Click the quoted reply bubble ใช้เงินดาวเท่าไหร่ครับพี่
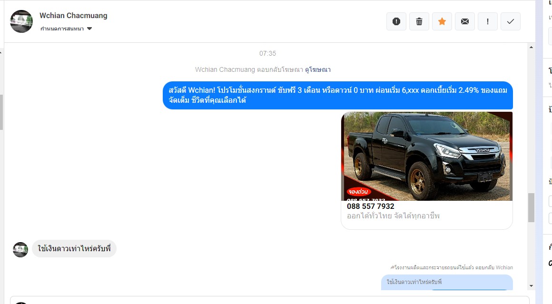 coord(447,282)
